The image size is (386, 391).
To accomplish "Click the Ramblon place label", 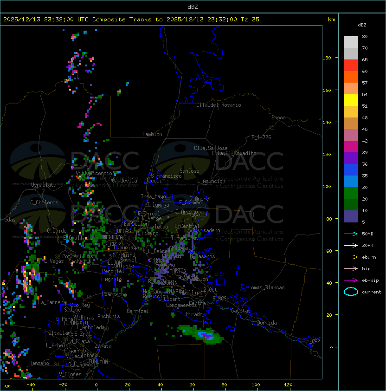I will point(152,134).
